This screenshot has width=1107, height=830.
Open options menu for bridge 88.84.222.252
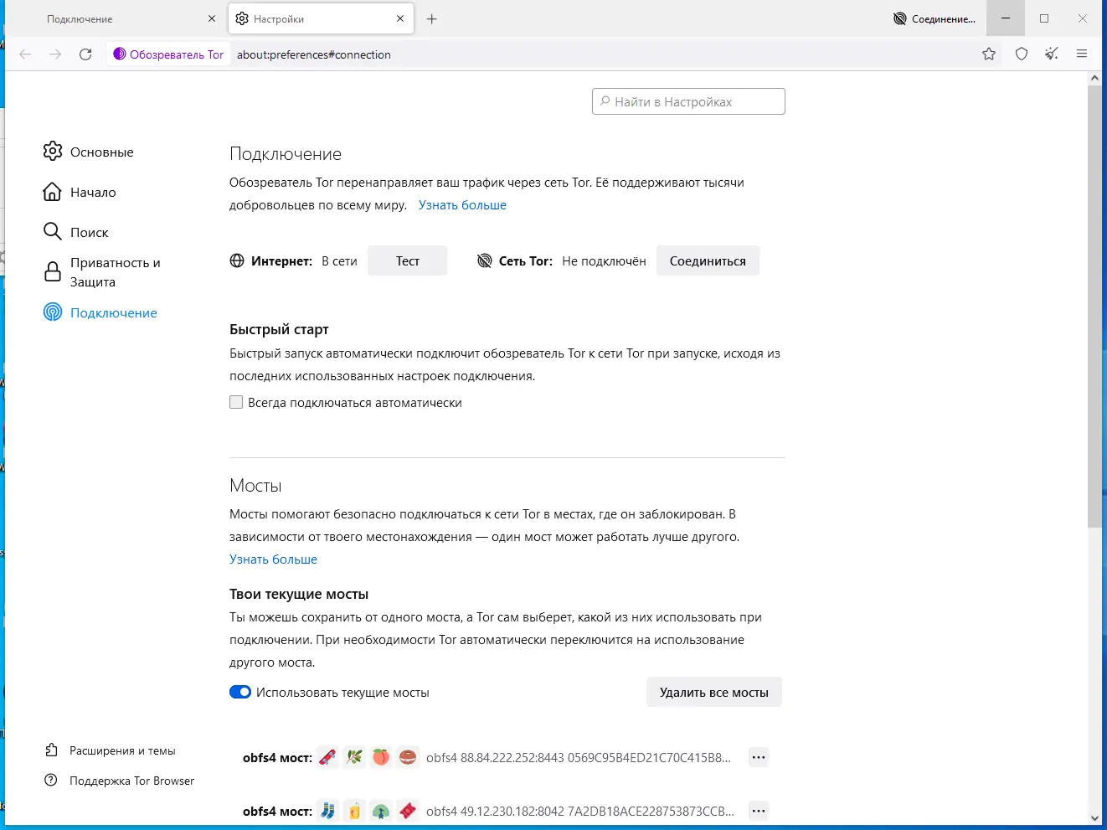pyautogui.click(x=759, y=758)
